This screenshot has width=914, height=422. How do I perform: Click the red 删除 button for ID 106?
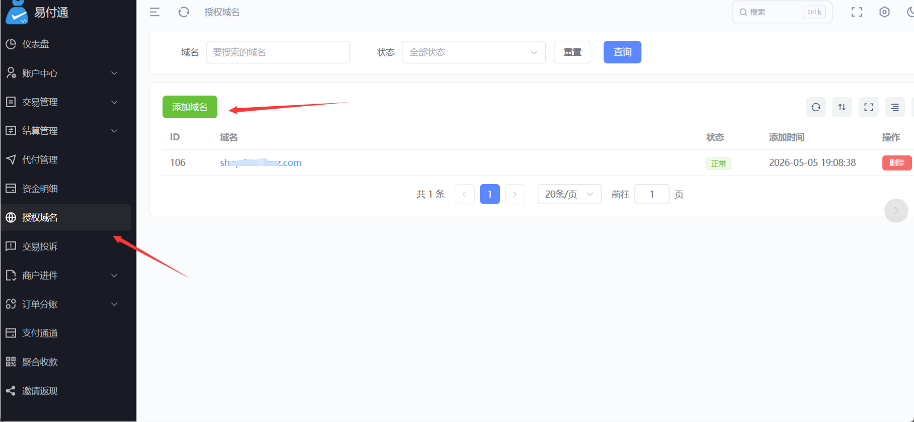[x=897, y=163]
